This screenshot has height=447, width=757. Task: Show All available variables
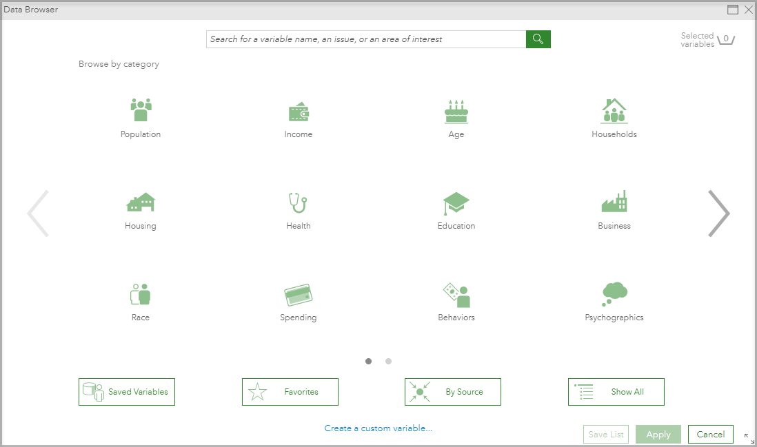coord(616,391)
